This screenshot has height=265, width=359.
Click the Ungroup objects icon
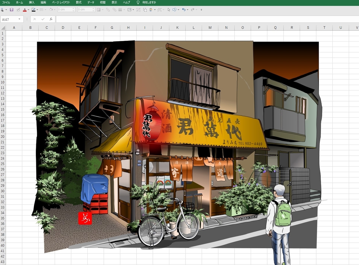click(145, 10)
